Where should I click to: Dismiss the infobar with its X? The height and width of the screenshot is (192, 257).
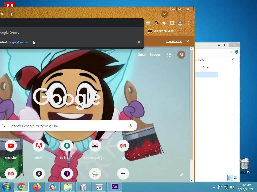[188, 41]
